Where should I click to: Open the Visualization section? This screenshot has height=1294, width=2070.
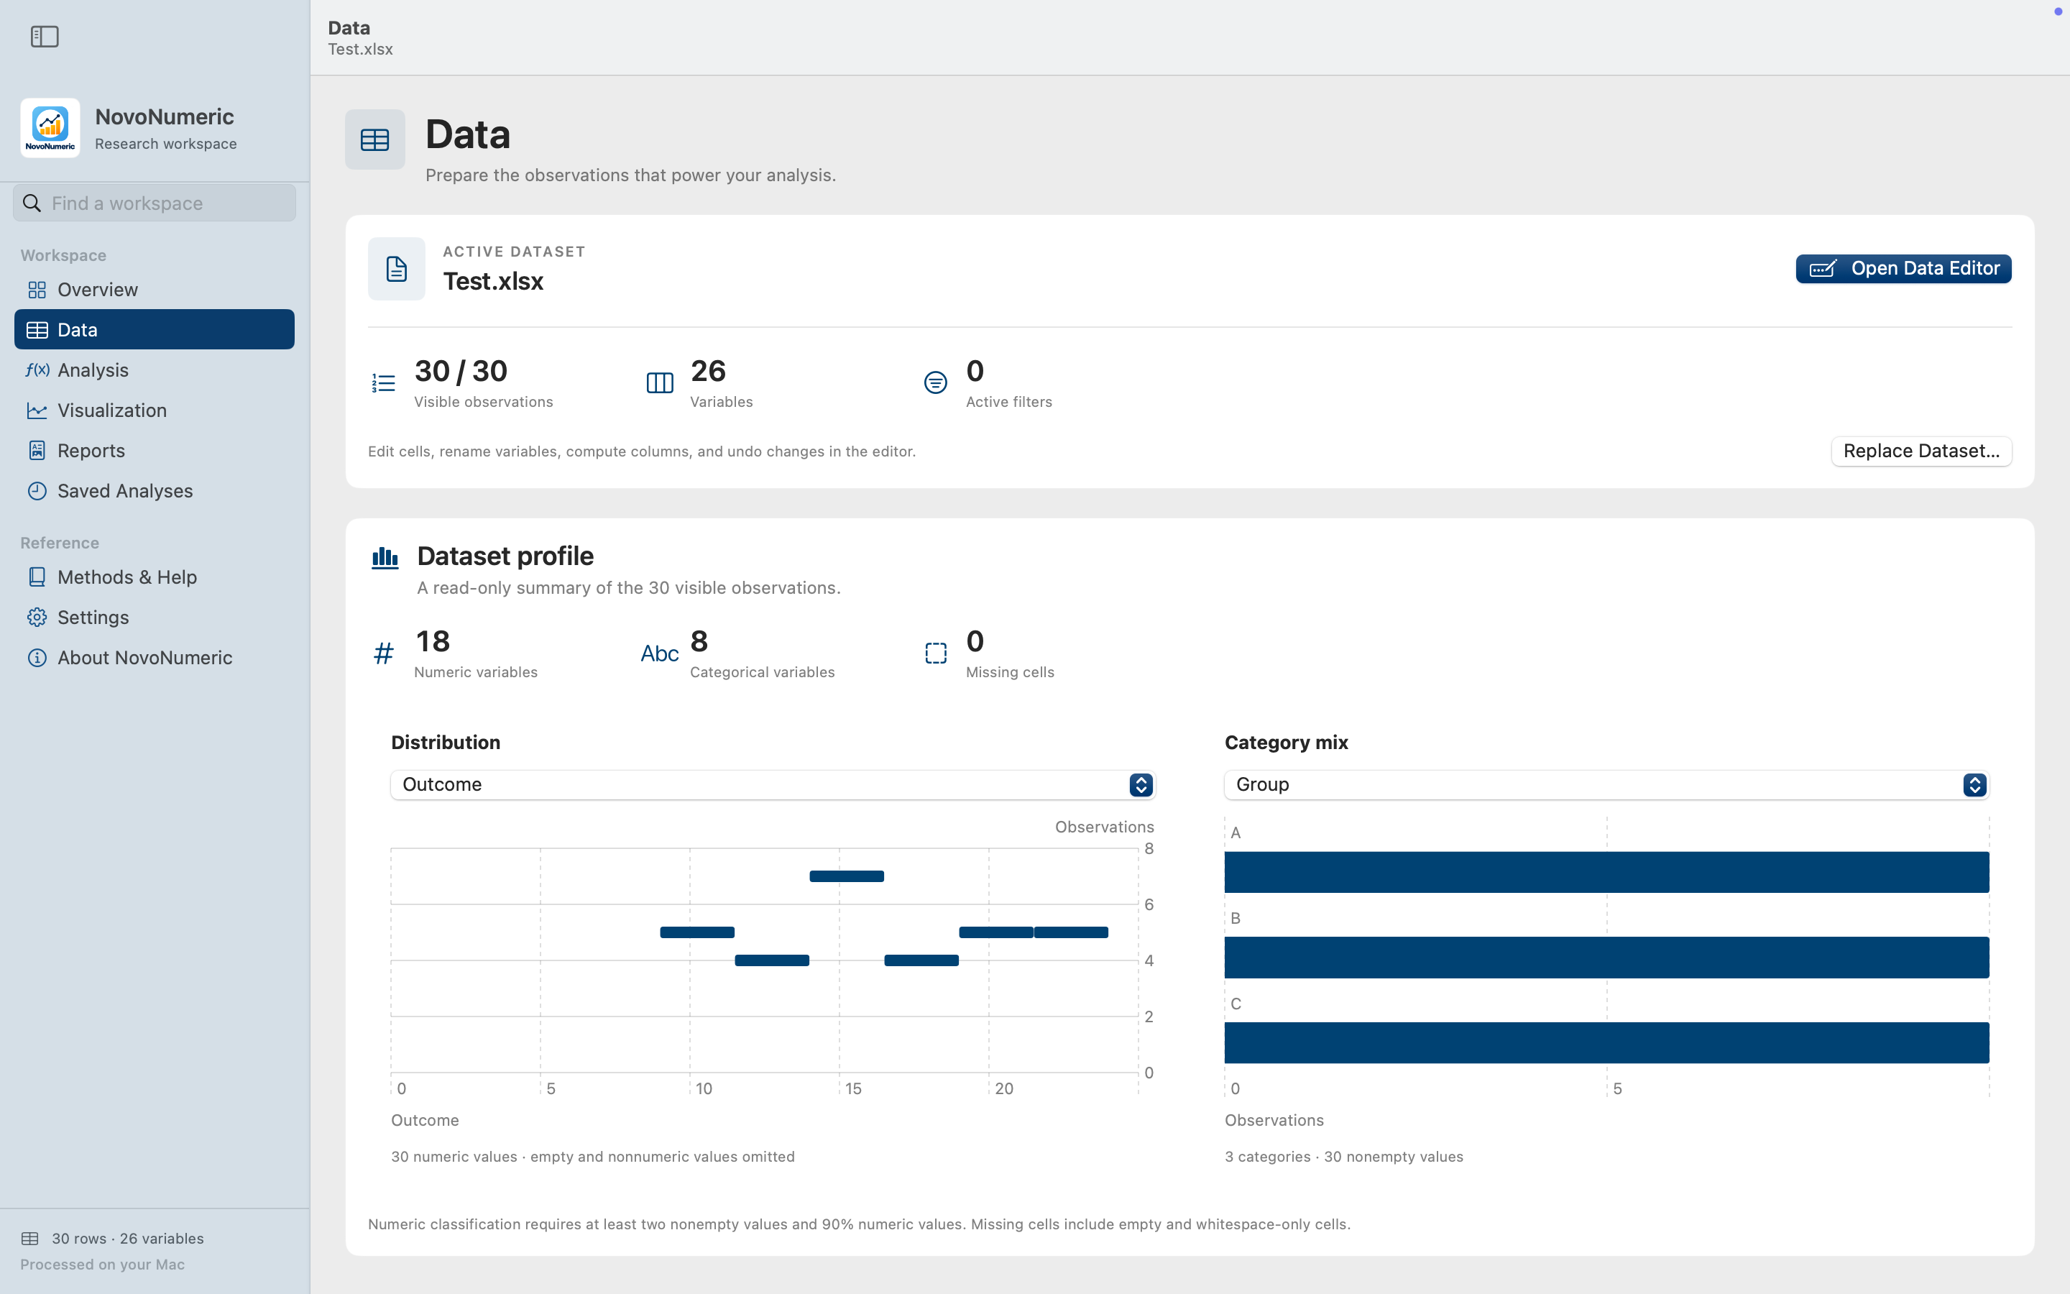click(x=154, y=410)
